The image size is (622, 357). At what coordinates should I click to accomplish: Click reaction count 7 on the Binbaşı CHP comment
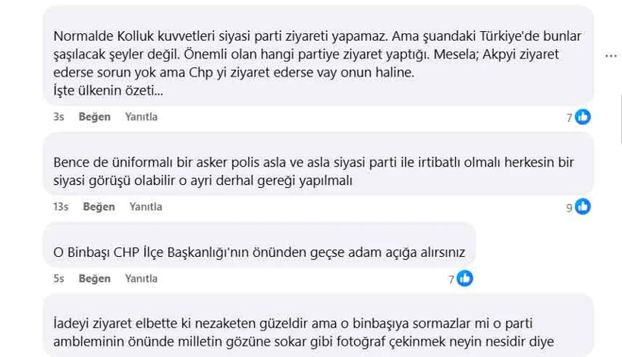click(x=451, y=279)
